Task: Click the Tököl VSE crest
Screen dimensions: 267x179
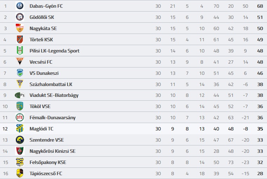Action: [x=20, y=106]
